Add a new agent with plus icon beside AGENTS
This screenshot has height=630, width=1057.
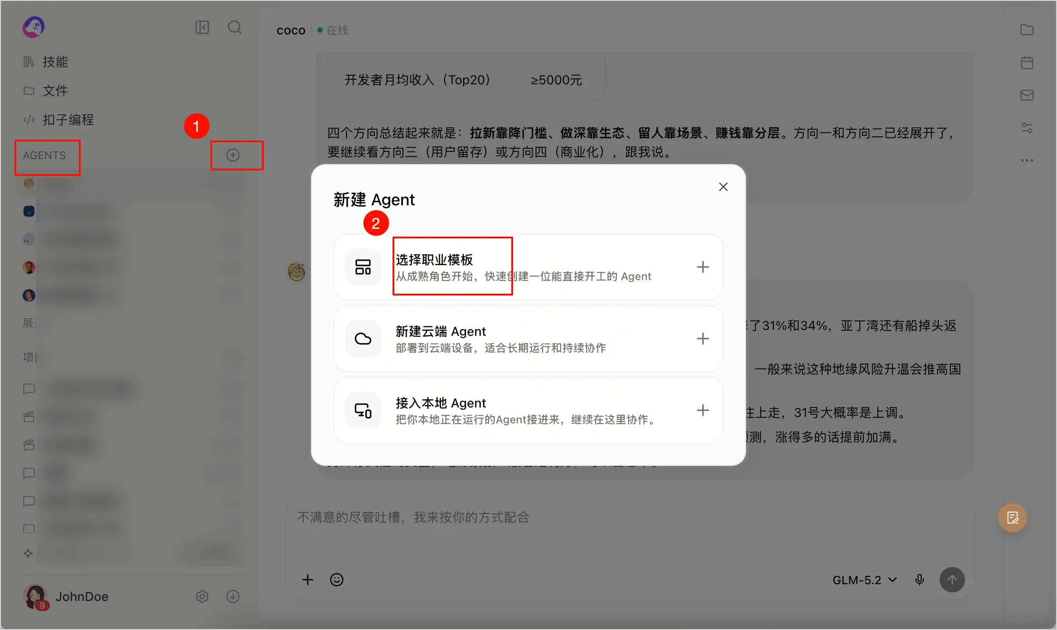click(x=233, y=155)
